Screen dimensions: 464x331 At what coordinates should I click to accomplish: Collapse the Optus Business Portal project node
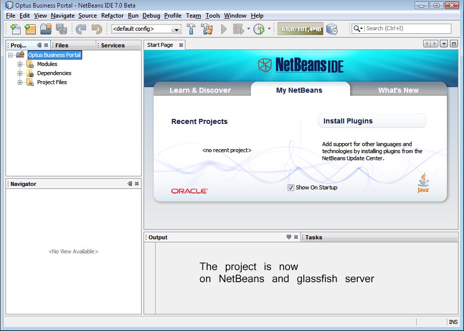coord(11,55)
